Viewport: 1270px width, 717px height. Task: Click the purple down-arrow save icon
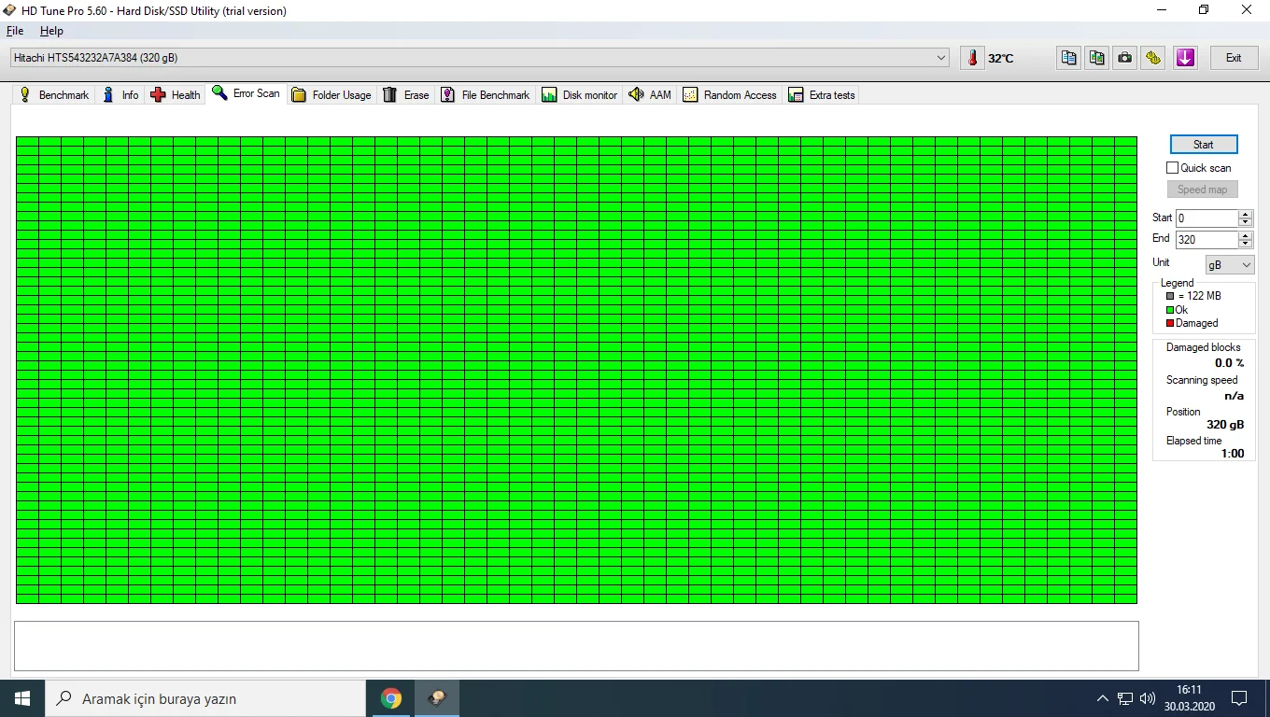click(x=1185, y=58)
